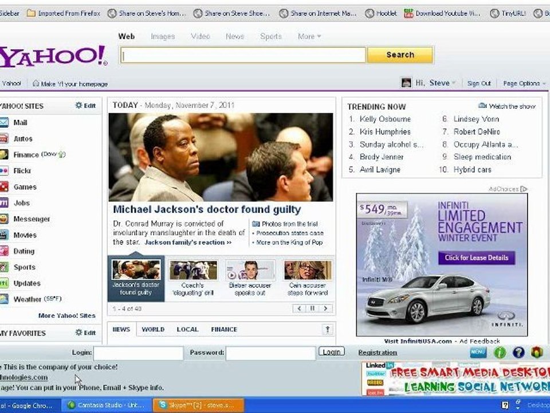The image size is (550, 413).
Task: Click the Sign Out link
Action: (x=479, y=83)
